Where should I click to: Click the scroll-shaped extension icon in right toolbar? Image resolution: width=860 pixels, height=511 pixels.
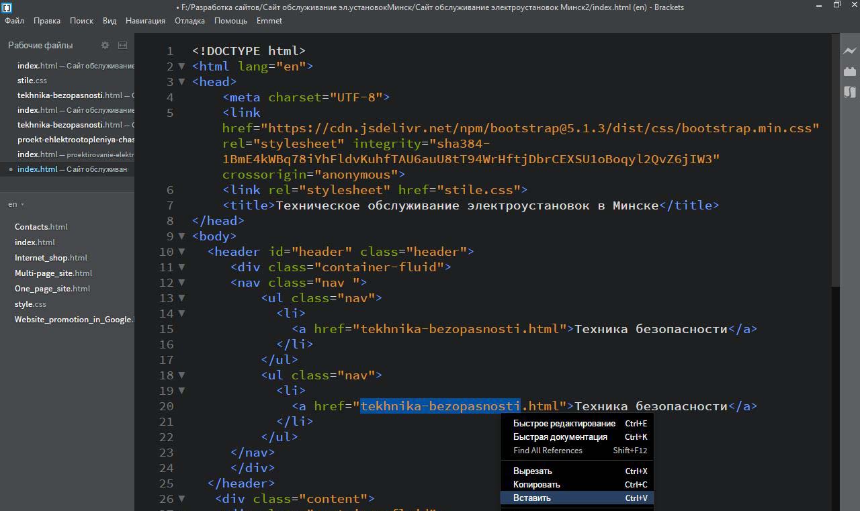pos(850,92)
